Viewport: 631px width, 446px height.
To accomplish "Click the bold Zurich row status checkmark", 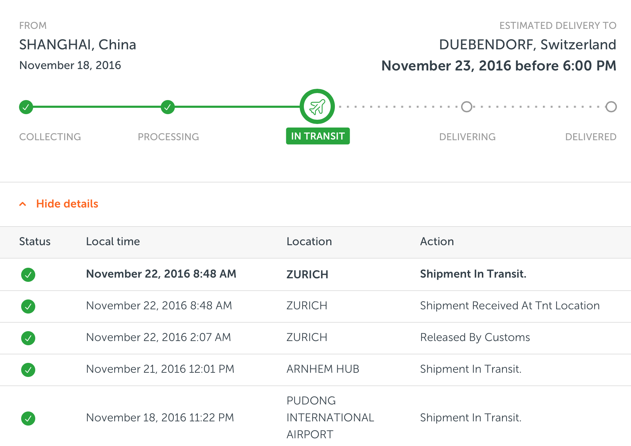I will [28, 275].
